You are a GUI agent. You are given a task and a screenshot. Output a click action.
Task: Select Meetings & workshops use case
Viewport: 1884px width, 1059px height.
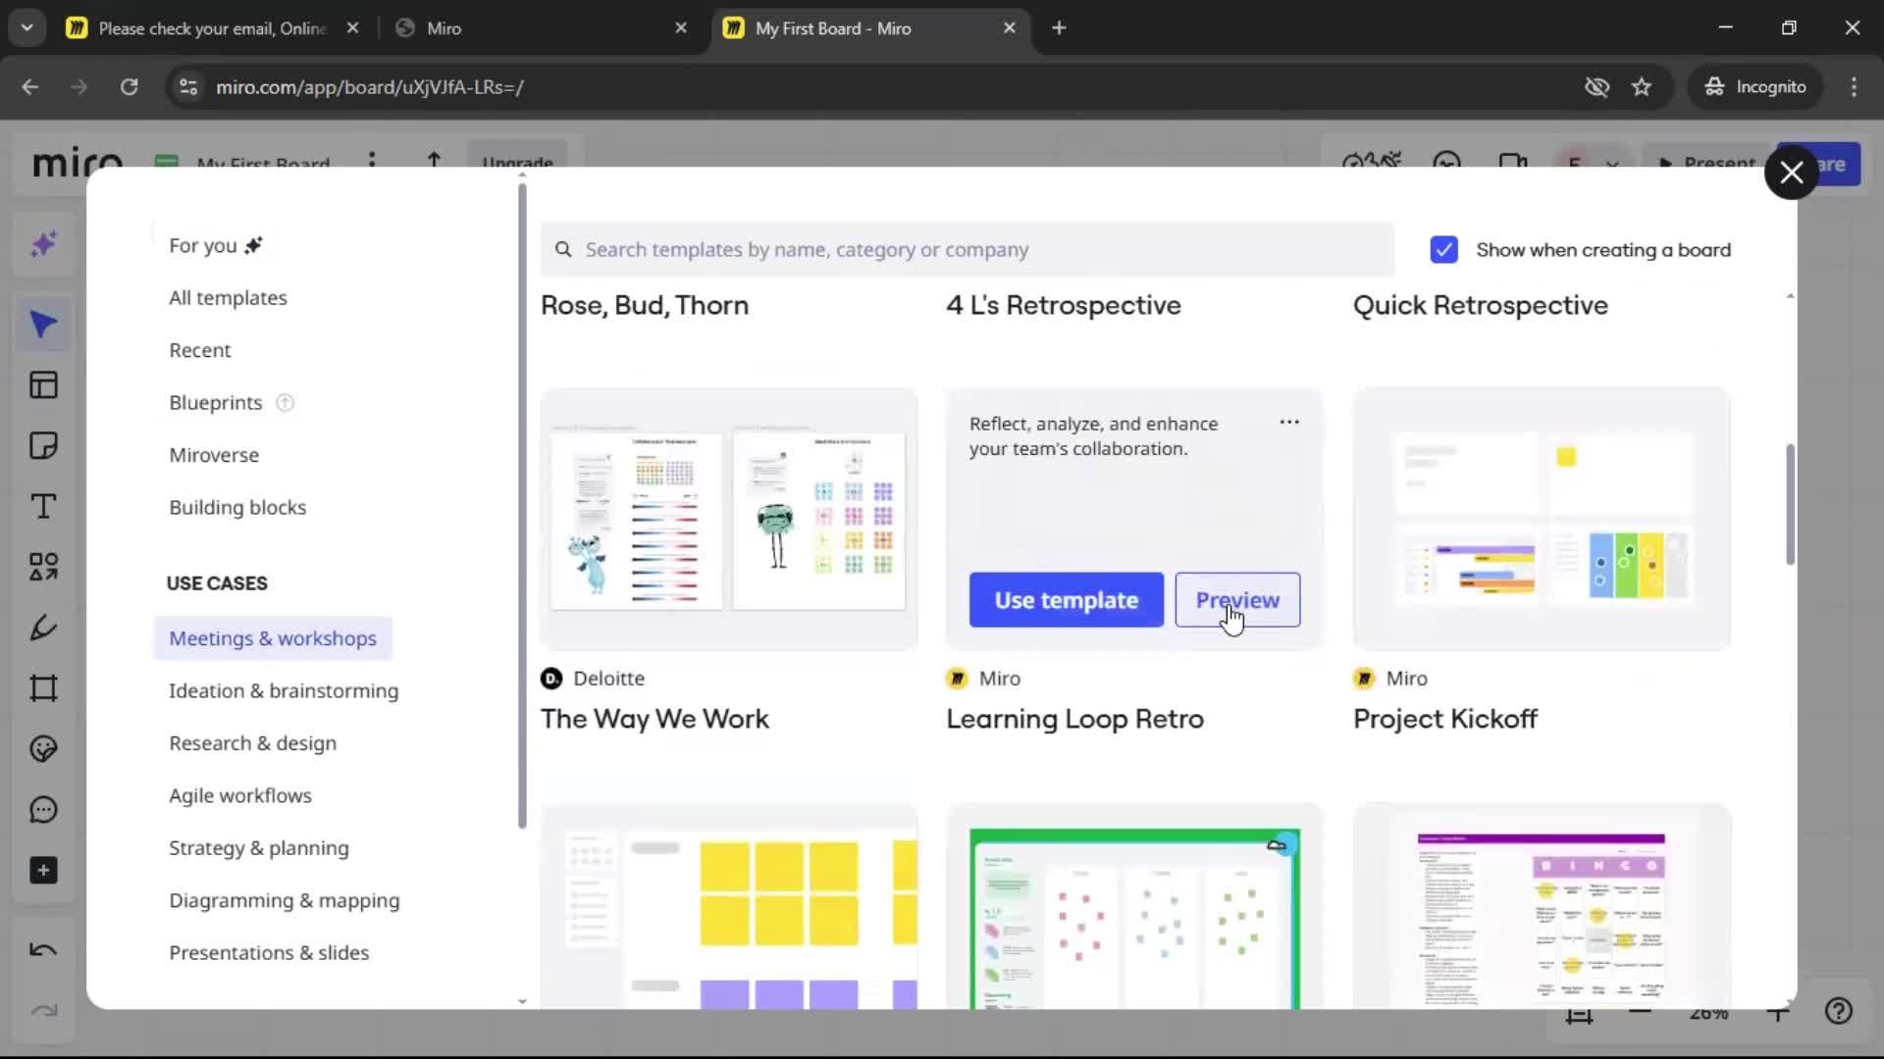[273, 639]
